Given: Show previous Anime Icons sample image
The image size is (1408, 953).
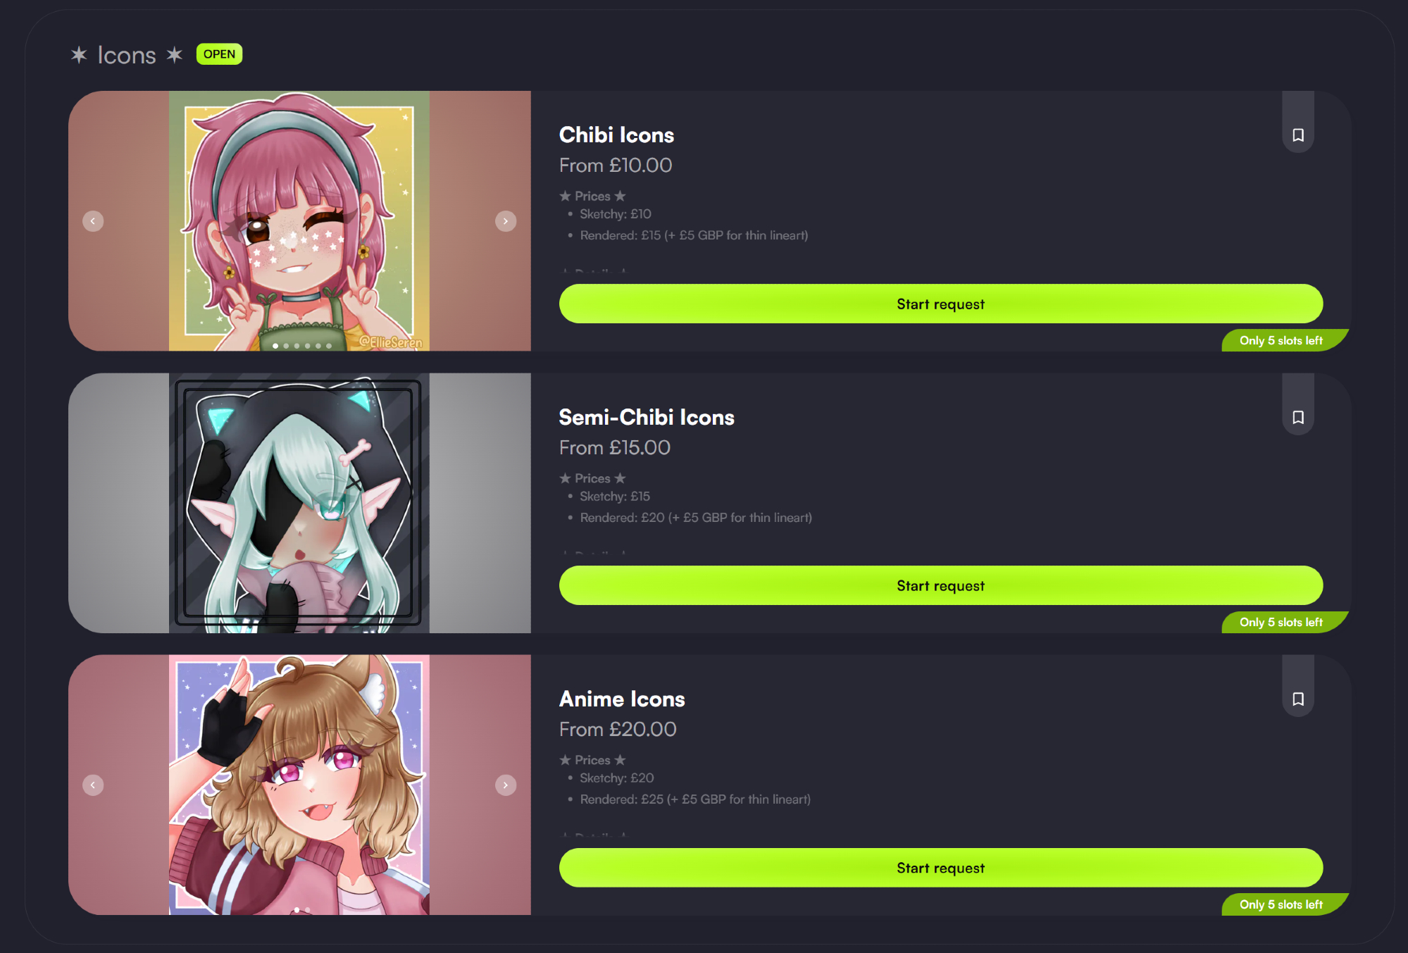Looking at the screenshot, I should point(93,785).
